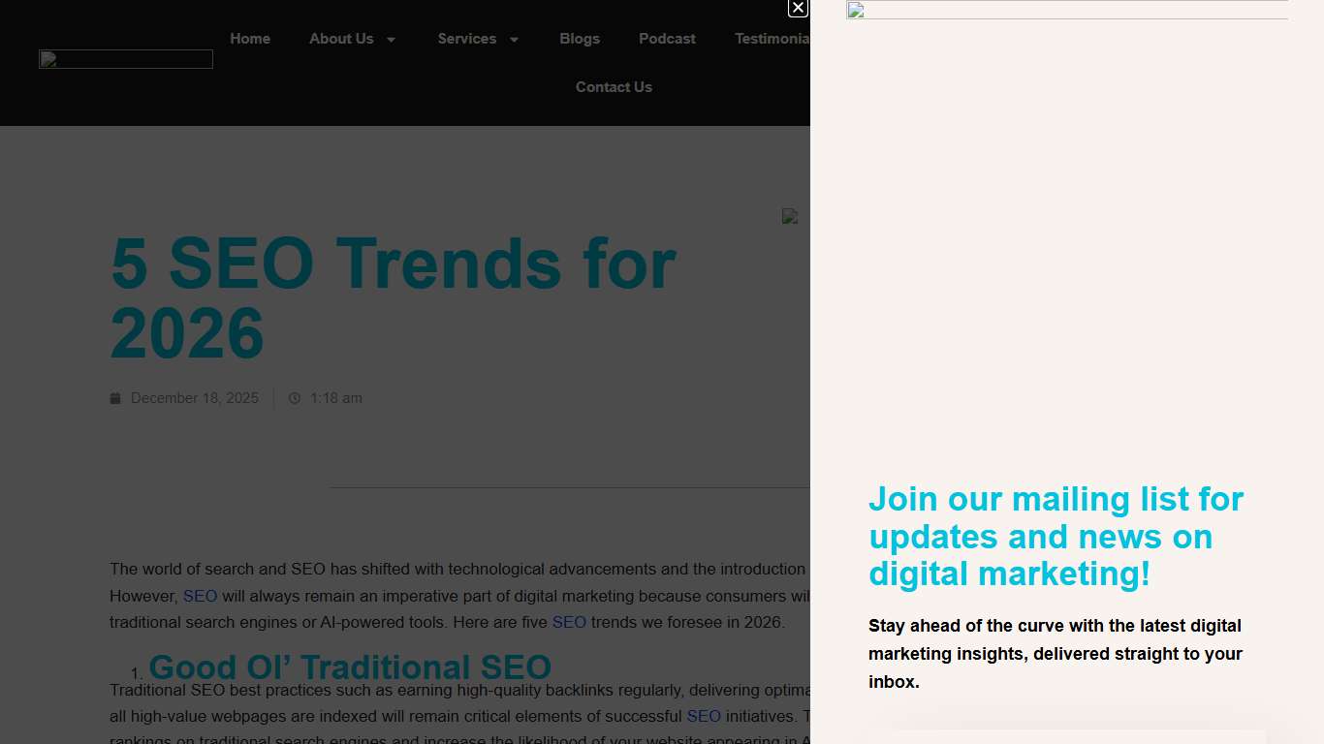The width and height of the screenshot is (1324, 744).
Task: Click the December 18, 2025 date text
Action: 195,398
